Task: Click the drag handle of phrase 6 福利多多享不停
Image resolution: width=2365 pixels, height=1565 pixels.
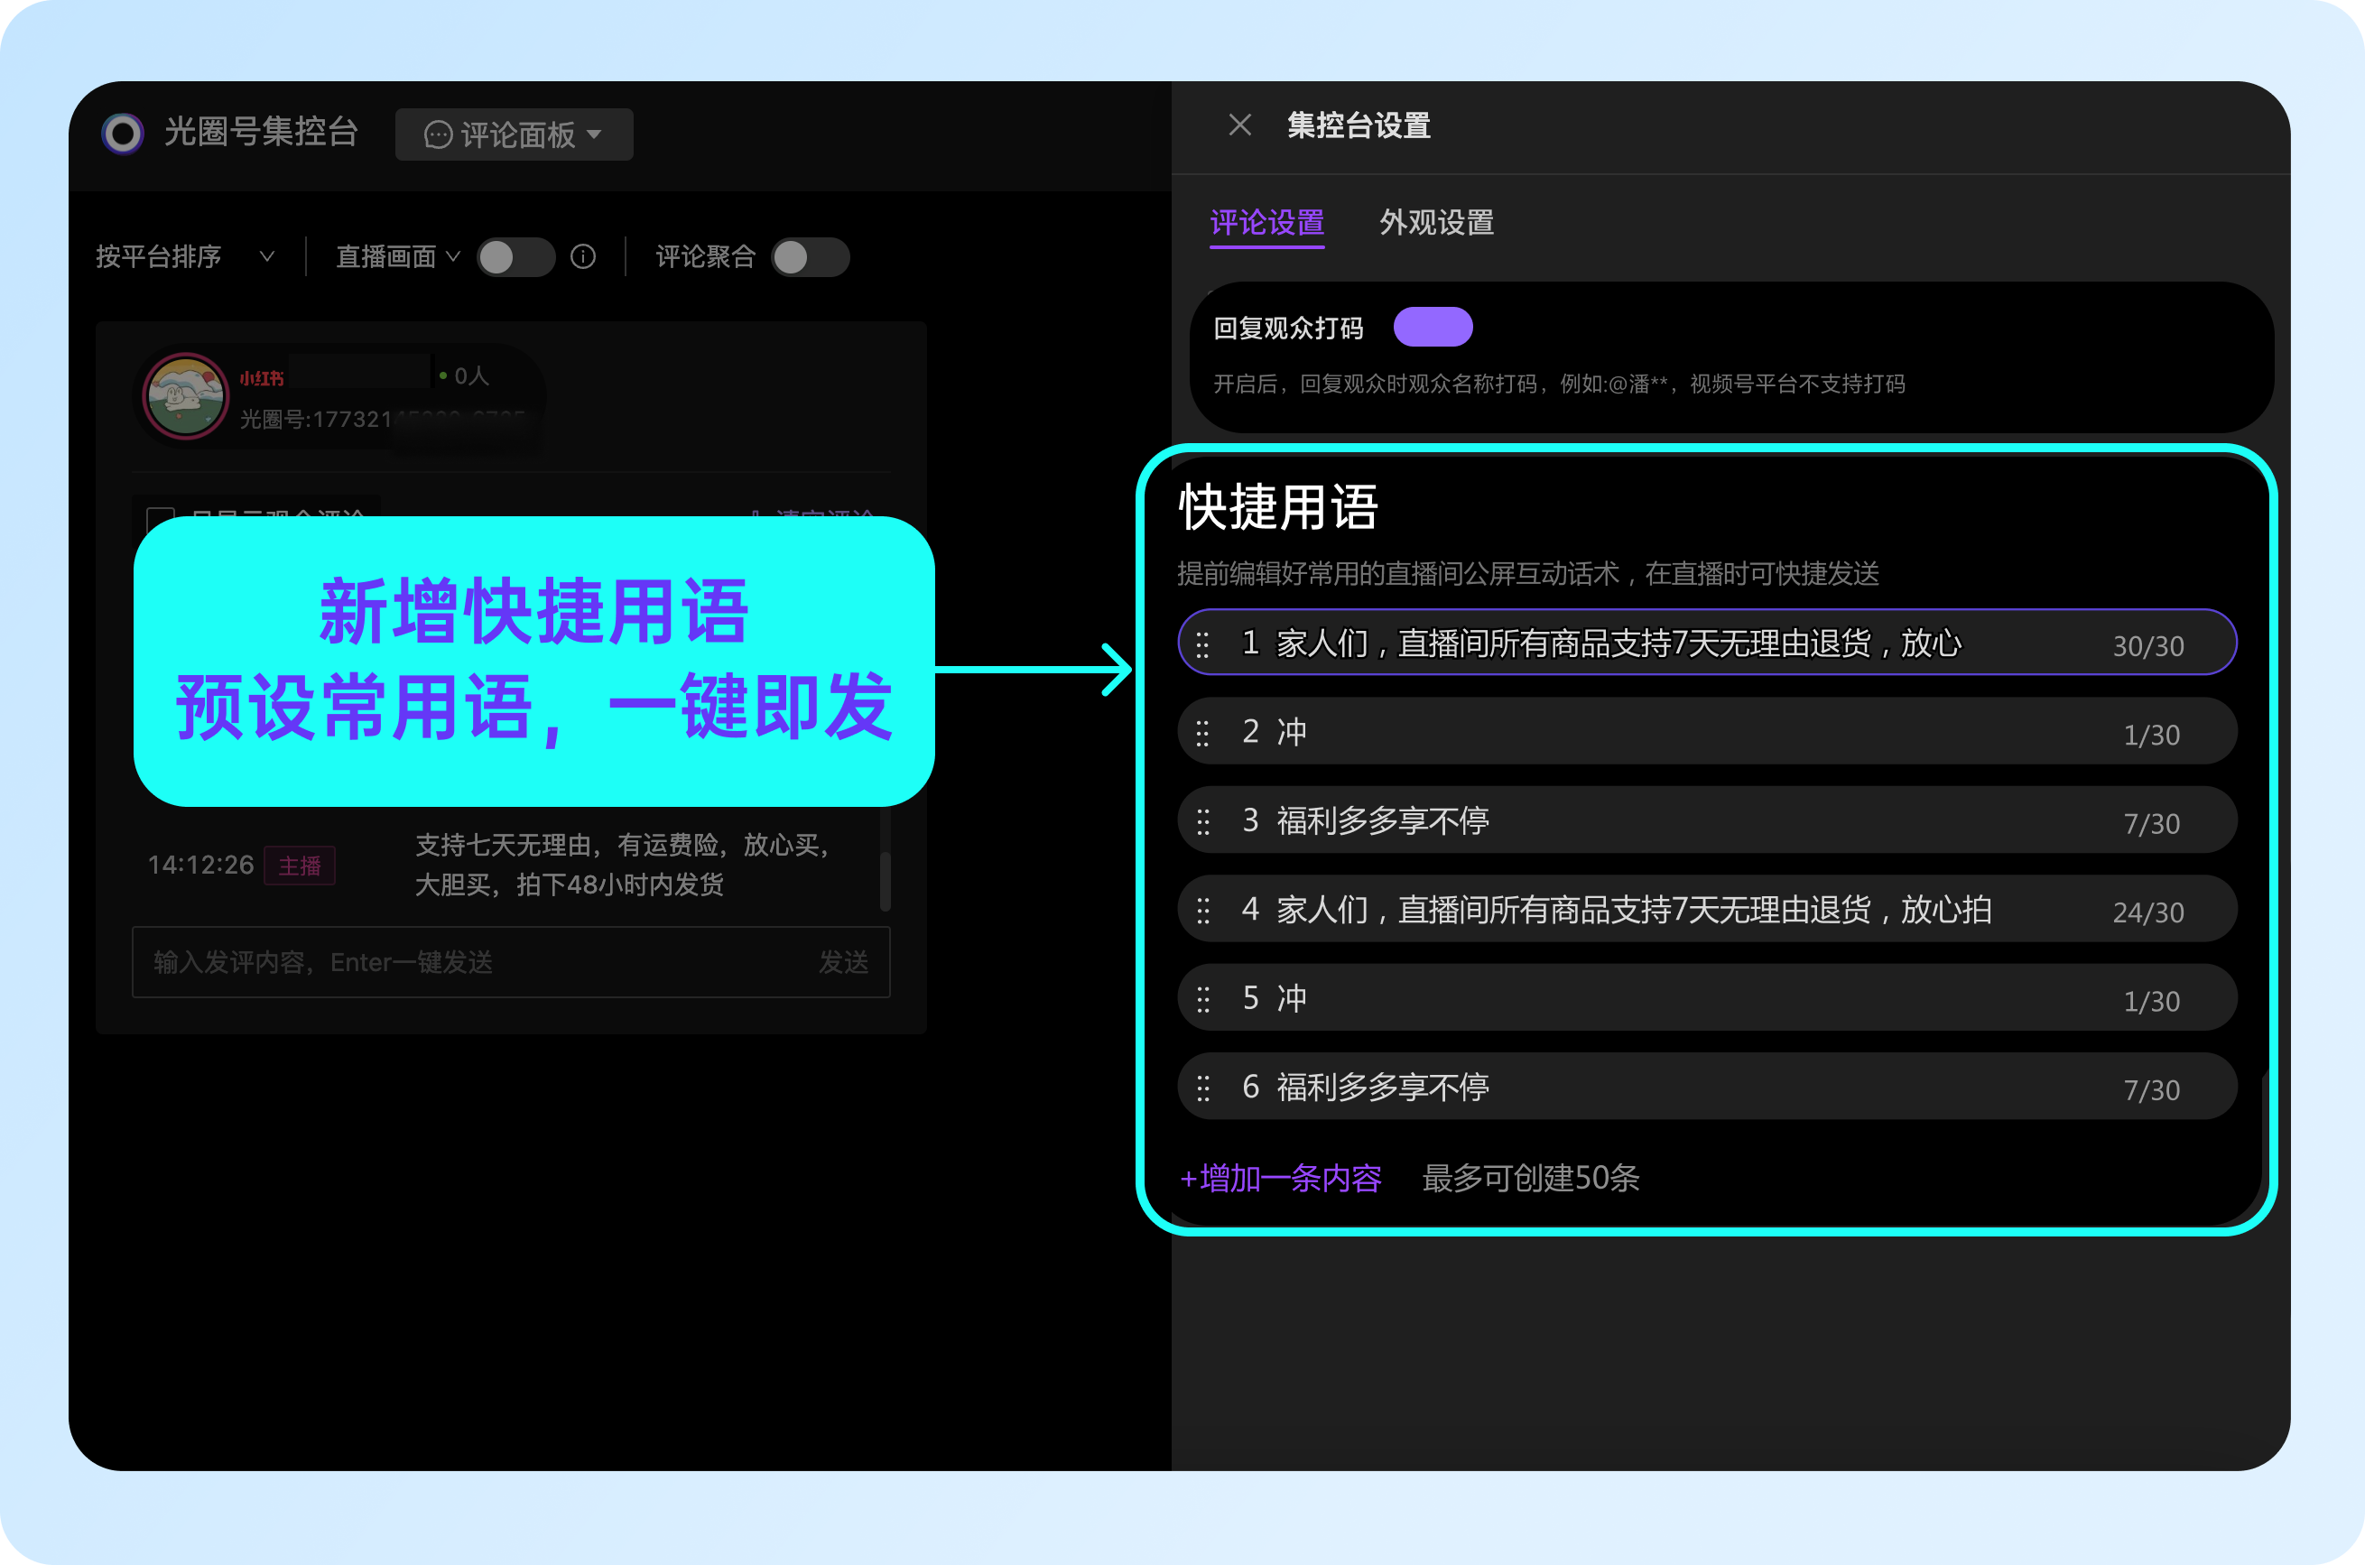Action: [1203, 1087]
